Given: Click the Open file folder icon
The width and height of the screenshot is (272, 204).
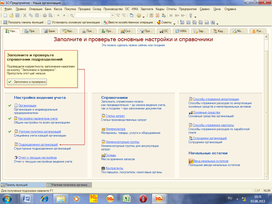Looking at the screenshot, I should coord(11,15).
